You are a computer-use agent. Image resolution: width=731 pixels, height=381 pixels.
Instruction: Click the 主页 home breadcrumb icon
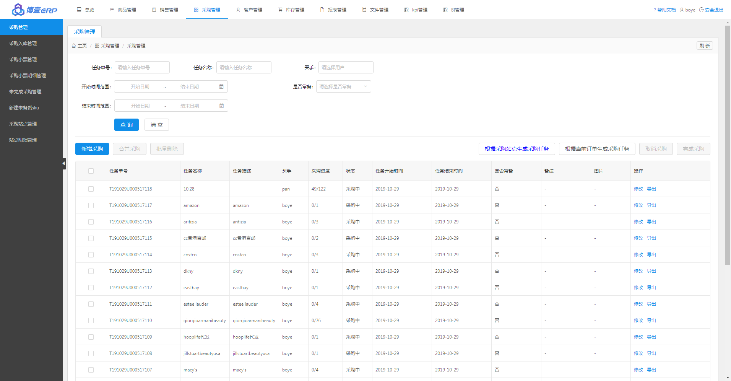pos(74,46)
